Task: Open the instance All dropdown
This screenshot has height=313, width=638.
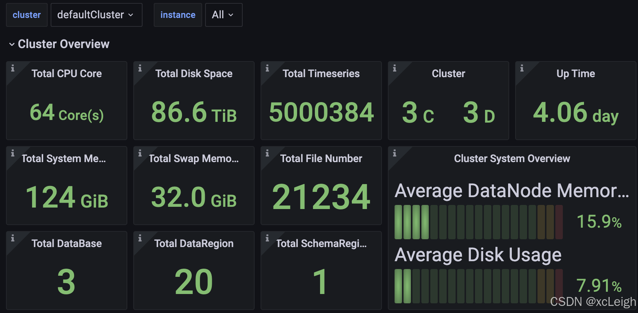Action: point(224,15)
